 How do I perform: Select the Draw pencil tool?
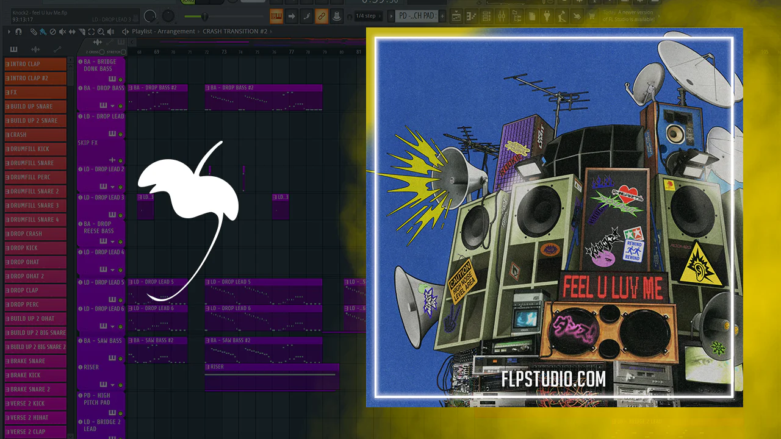[34, 31]
